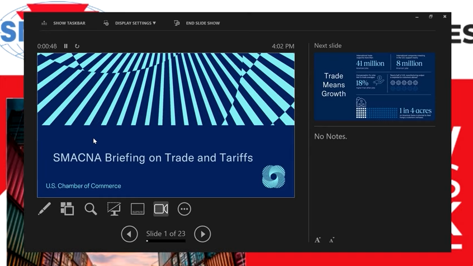Click the 'No Notes.' text area
The image size is (473, 266).
point(330,136)
